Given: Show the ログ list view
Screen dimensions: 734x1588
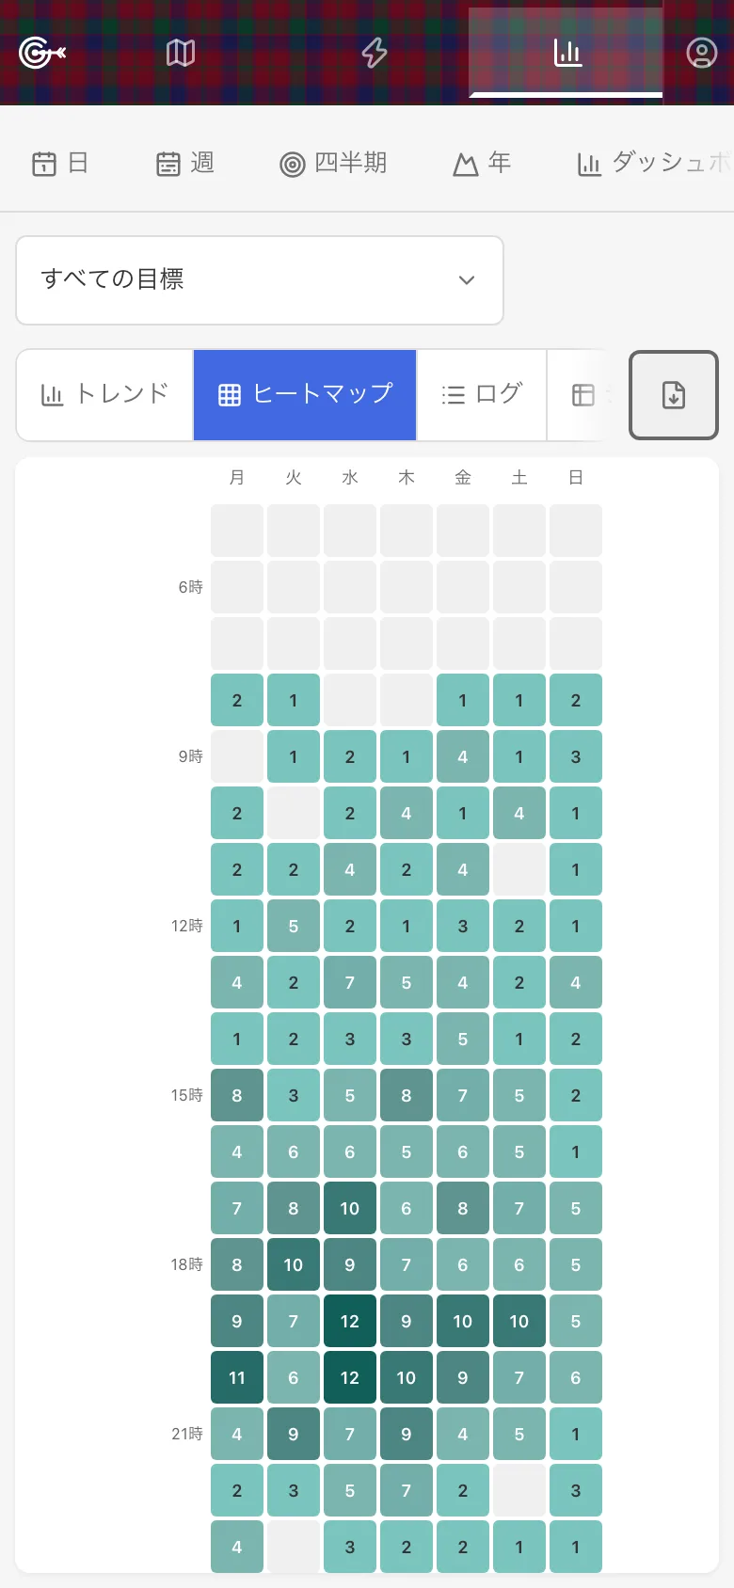Looking at the screenshot, I should coord(482,395).
